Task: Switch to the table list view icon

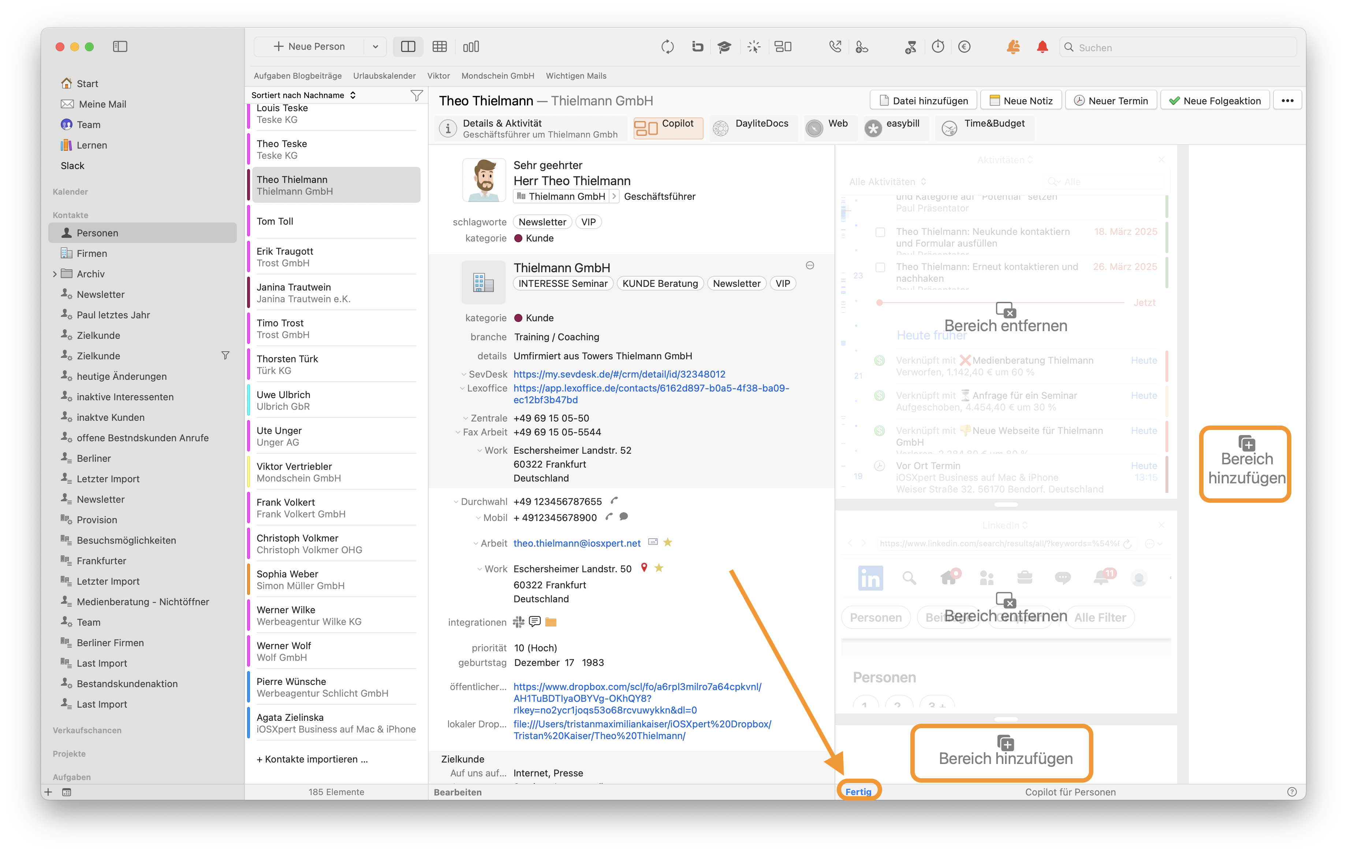Action: point(439,47)
